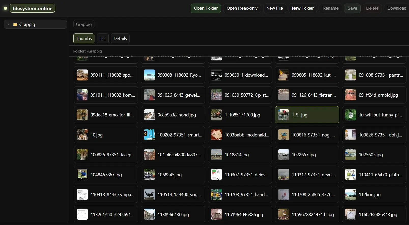The width and height of the screenshot is (409, 225).
Task: Select thumbnail of 1018814.jpg
Action: click(216, 155)
